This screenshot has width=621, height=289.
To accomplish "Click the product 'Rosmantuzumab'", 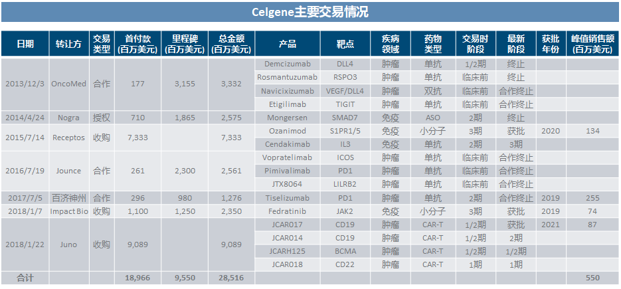I will (x=288, y=77).
